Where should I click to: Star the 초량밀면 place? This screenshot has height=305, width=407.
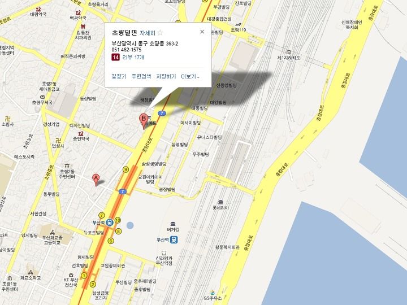pos(161,33)
